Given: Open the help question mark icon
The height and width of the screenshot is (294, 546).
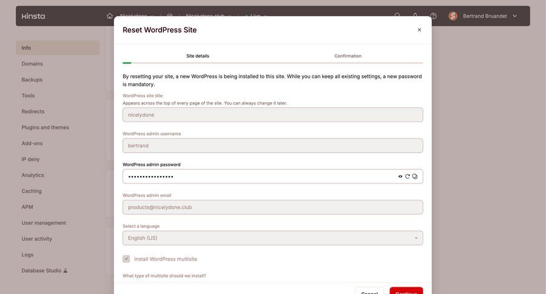Looking at the screenshot, I should (x=433, y=16).
